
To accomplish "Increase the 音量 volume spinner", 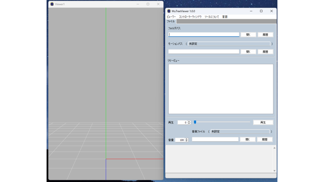I will coord(186,139).
